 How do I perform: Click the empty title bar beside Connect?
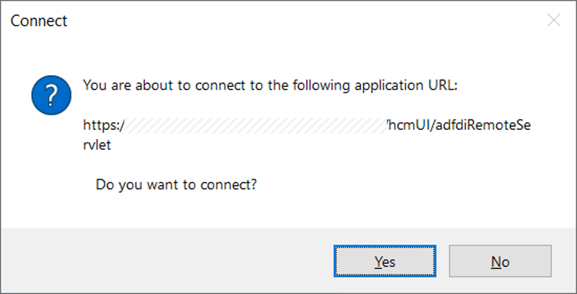click(x=305, y=21)
